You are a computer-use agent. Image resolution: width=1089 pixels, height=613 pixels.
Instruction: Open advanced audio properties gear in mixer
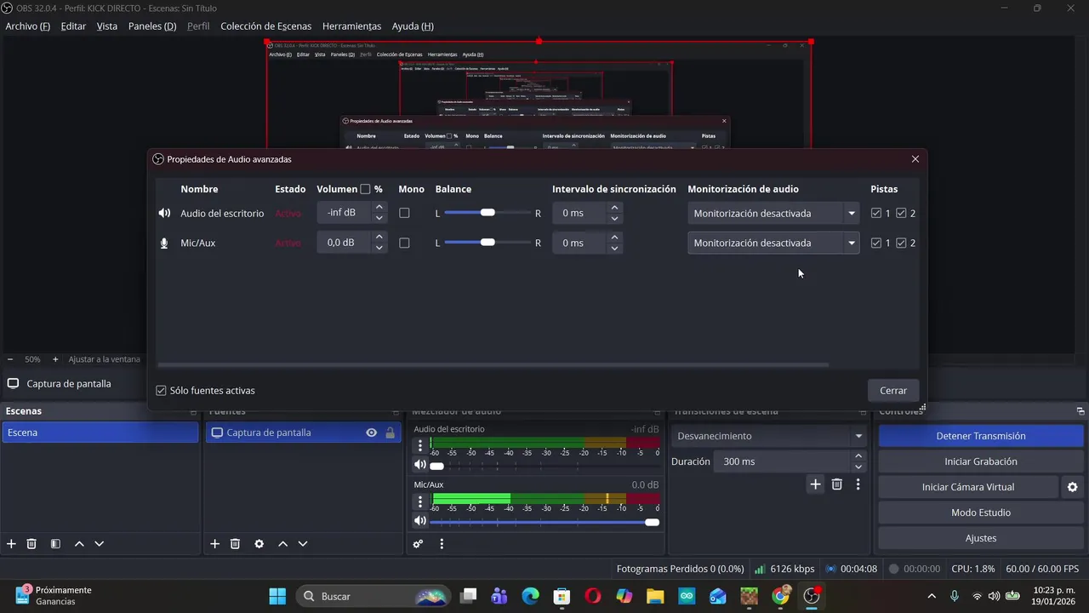(x=418, y=544)
